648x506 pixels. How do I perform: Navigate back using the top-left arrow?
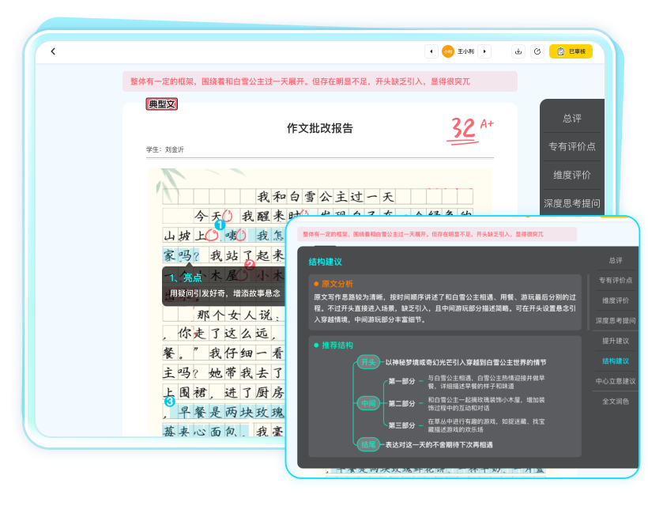[53, 51]
